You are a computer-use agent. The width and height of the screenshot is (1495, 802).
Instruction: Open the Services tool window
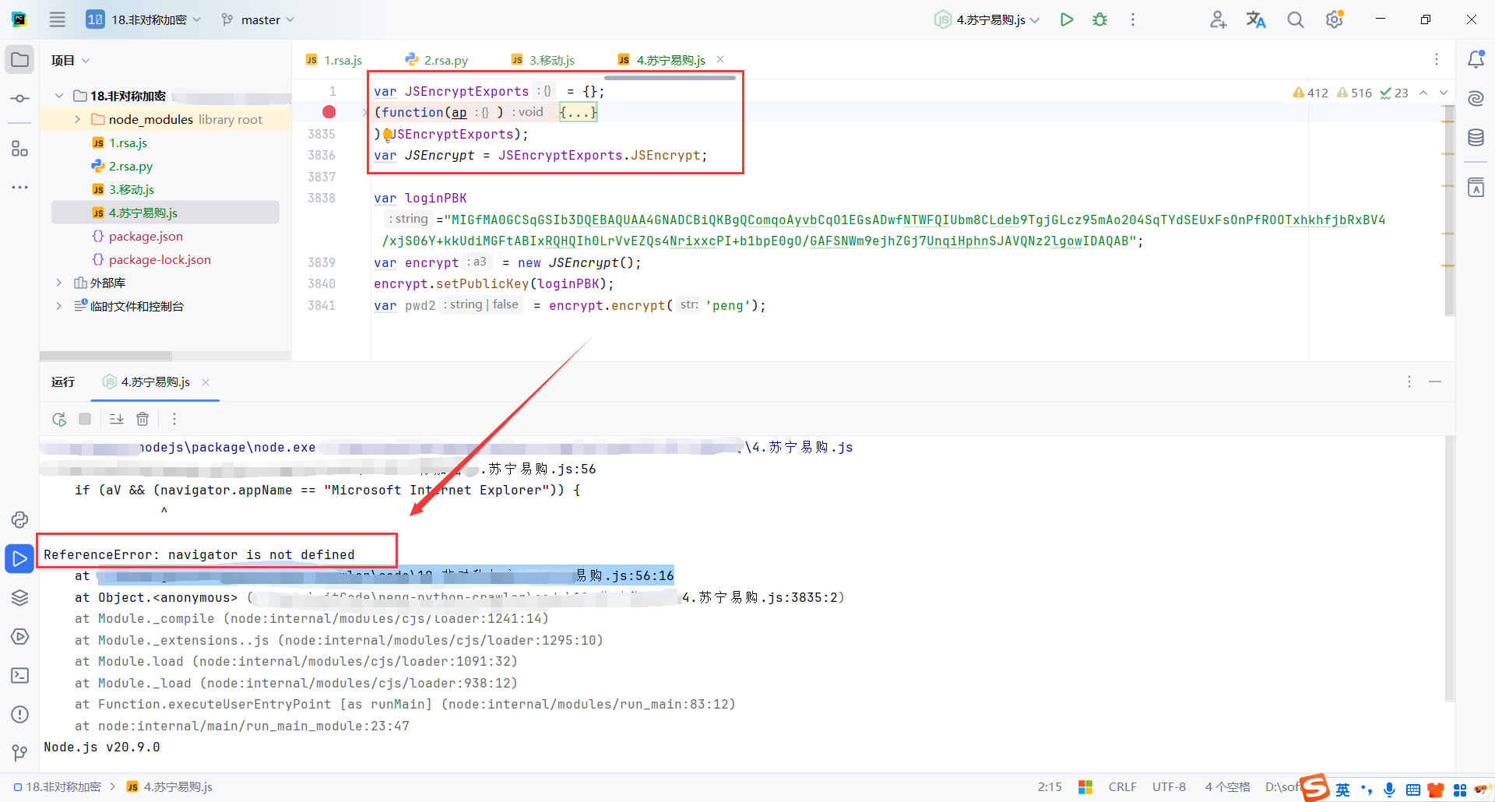tap(20, 636)
